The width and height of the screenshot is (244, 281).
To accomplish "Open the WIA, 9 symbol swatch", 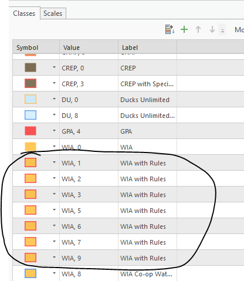I will coord(30,258).
